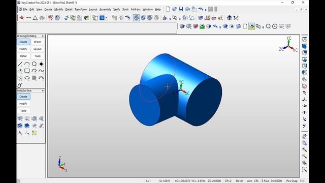Screen dimensions: 325x183
Task: Select the Ellipse tool
Action: click(27, 78)
